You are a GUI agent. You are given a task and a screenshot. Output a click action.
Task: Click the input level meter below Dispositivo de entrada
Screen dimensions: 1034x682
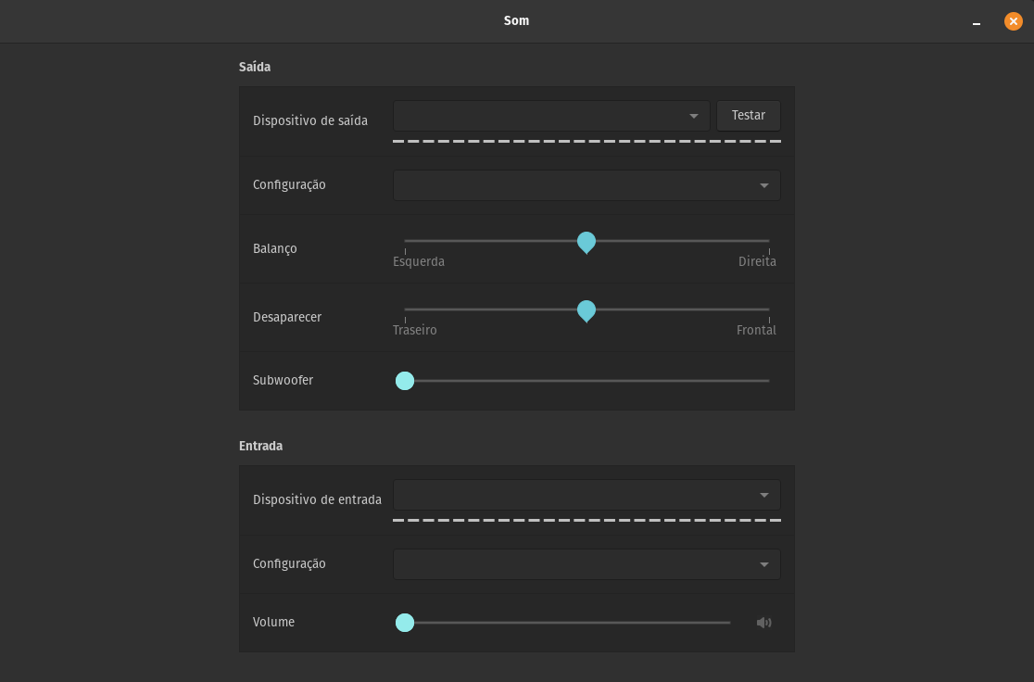pyautogui.click(x=586, y=521)
